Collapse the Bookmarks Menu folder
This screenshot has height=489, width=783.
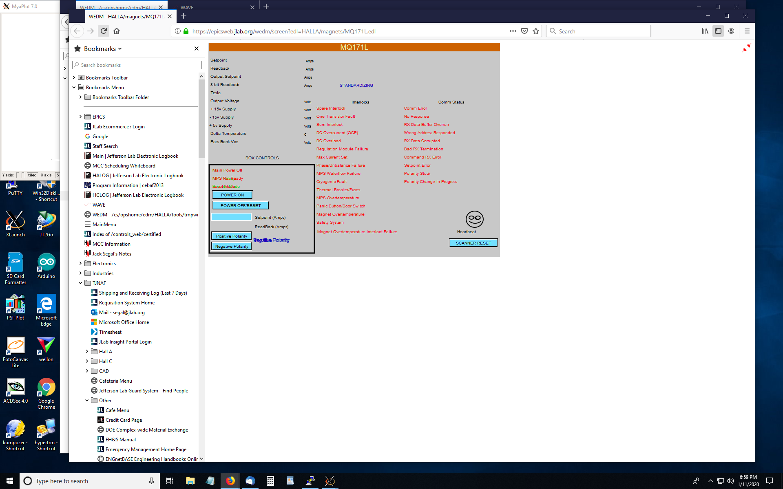pyautogui.click(x=74, y=87)
